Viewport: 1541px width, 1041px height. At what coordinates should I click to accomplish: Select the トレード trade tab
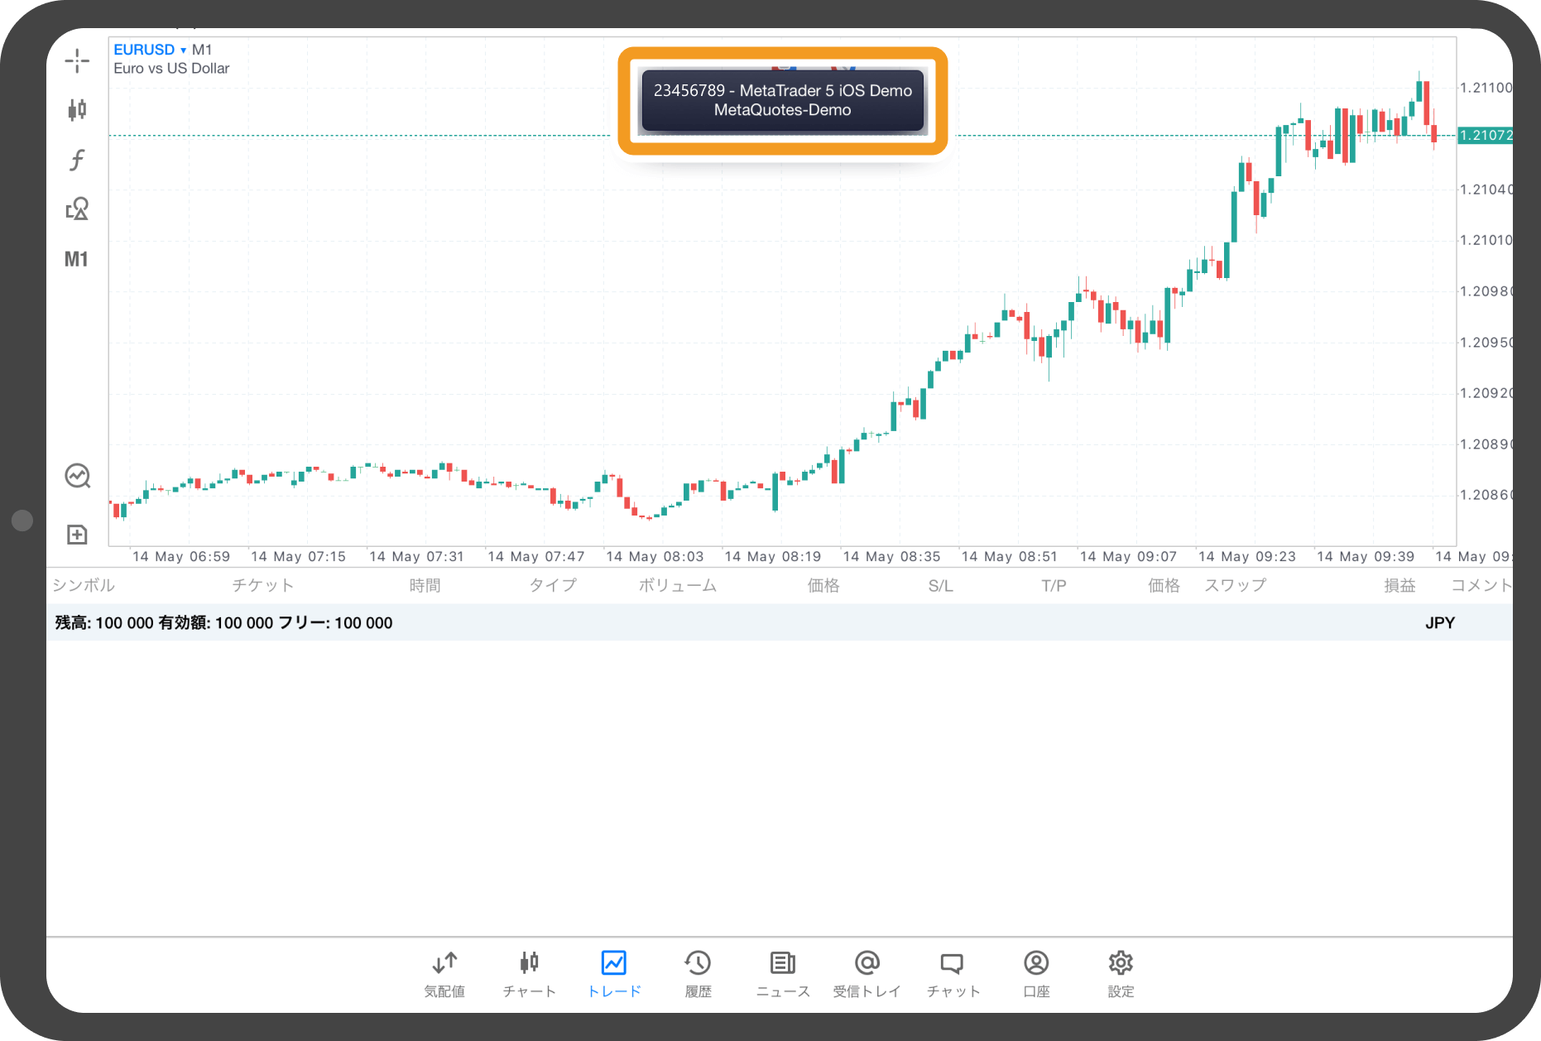pyautogui.click(x=614, y=973)
